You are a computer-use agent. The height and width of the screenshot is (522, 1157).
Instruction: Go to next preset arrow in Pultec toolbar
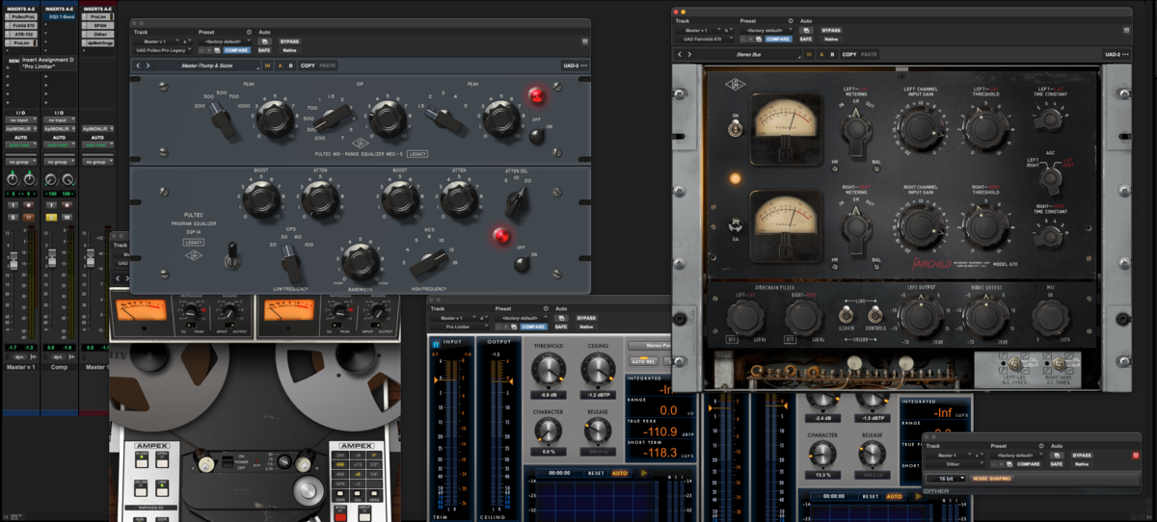148,65
